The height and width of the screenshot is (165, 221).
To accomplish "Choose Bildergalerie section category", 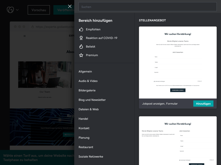I will tap(87, 90).
